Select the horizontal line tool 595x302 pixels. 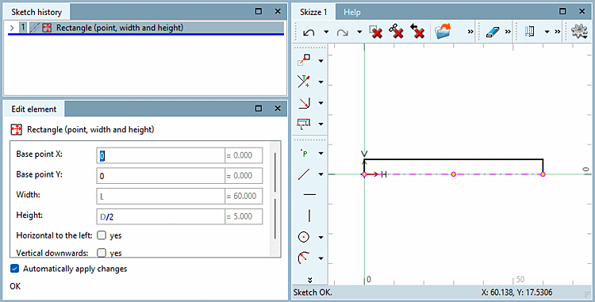pos(309,195)
